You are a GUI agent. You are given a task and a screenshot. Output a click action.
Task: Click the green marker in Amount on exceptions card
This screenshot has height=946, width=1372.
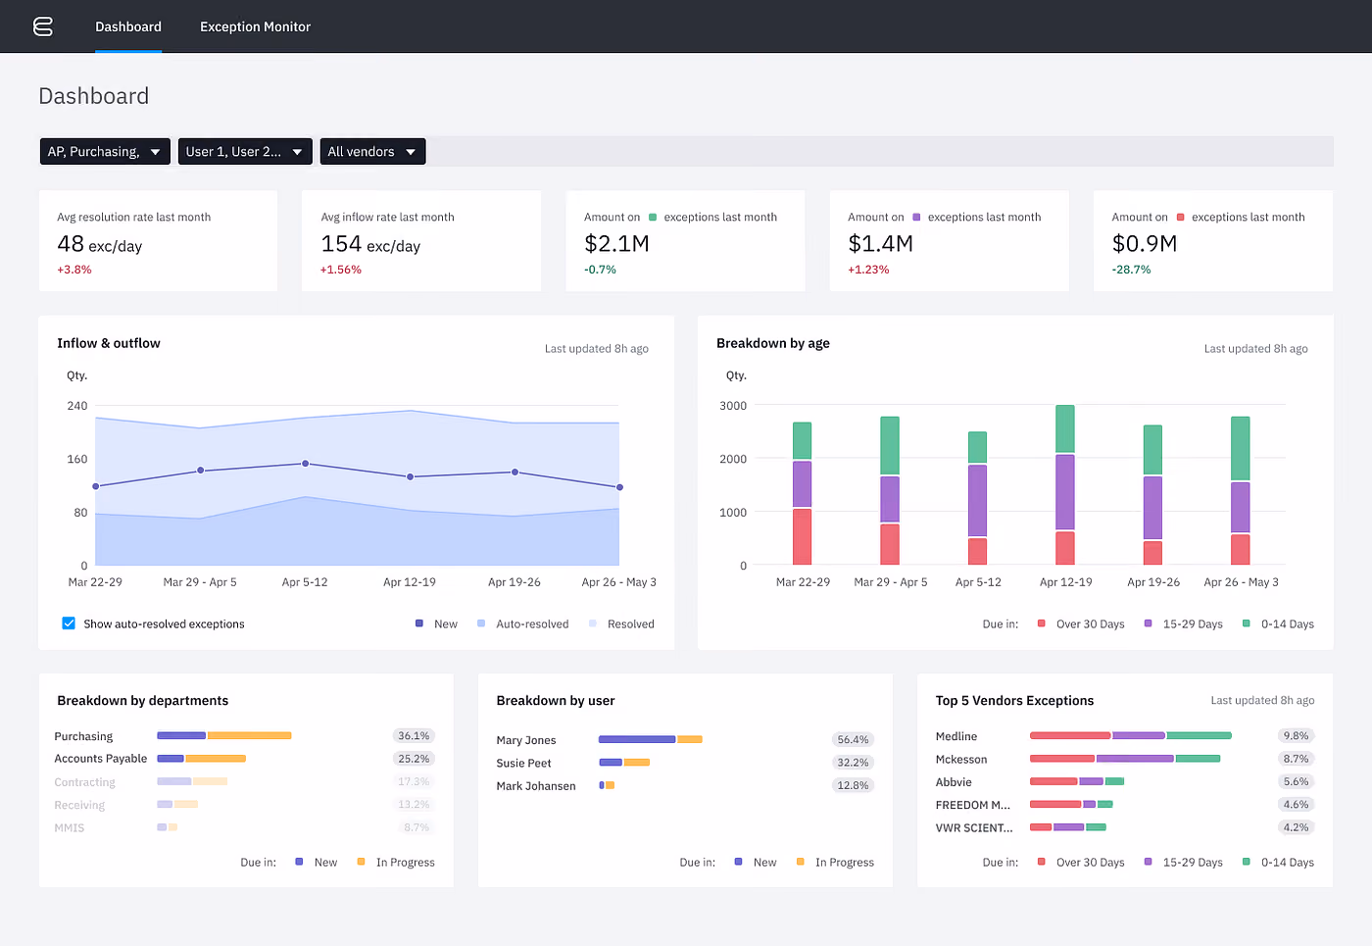click(653, 217)
